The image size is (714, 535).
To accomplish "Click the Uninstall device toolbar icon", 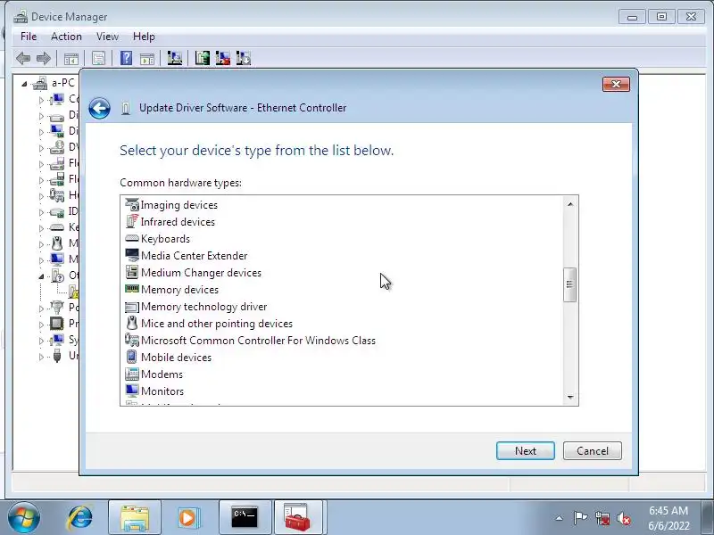I will pos(222,58).
